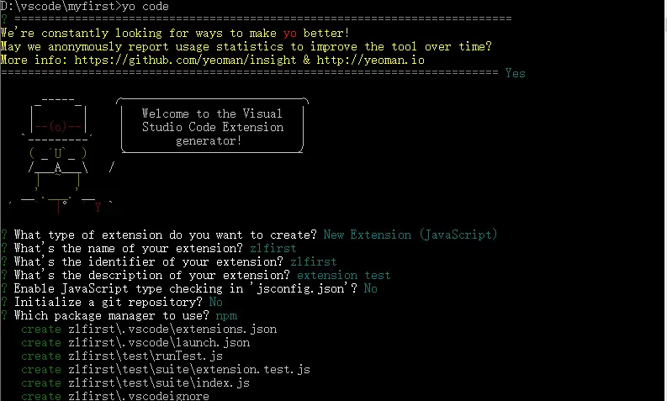Click the red 'yo' word in the message
Image resolution: width=667 pixels, height=401 pixels.
pos(289,33)
